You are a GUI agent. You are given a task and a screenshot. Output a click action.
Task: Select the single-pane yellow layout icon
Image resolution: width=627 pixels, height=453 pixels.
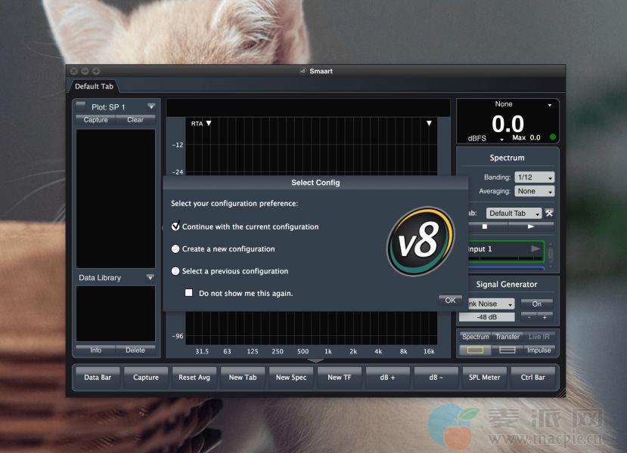click(475, 350)
